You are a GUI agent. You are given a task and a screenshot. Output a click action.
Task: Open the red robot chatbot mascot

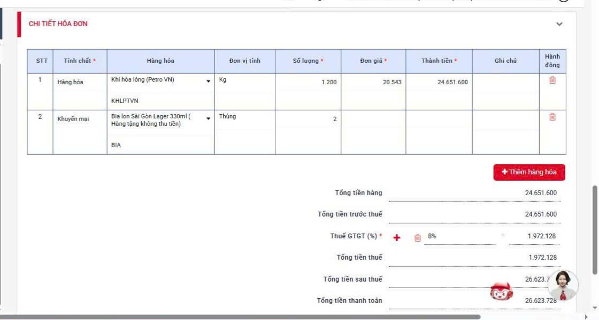[501, 291]
